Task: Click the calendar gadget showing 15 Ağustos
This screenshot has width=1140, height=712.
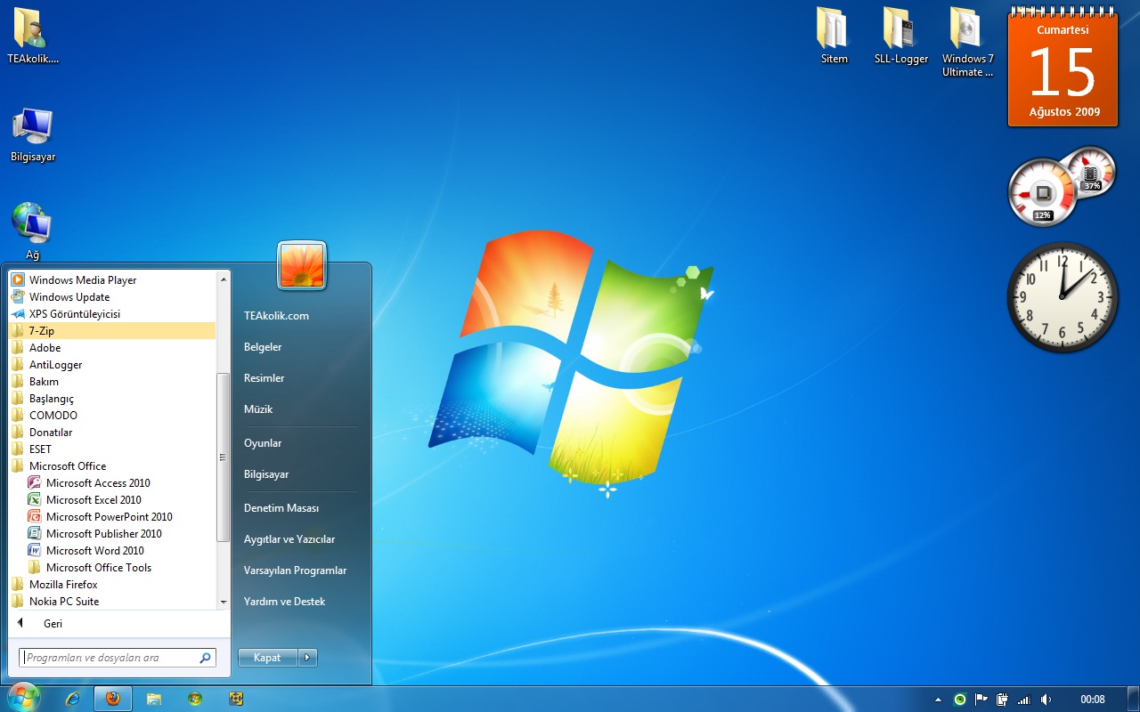Action: 1064,69
